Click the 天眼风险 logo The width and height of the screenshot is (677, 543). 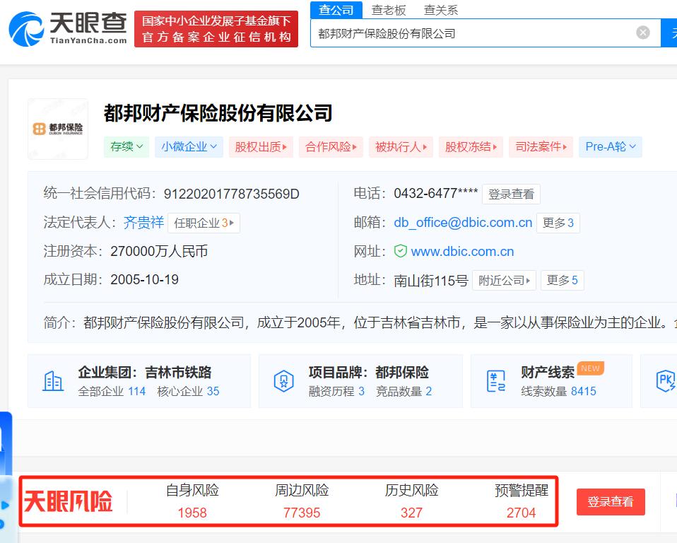pos(68,501)
